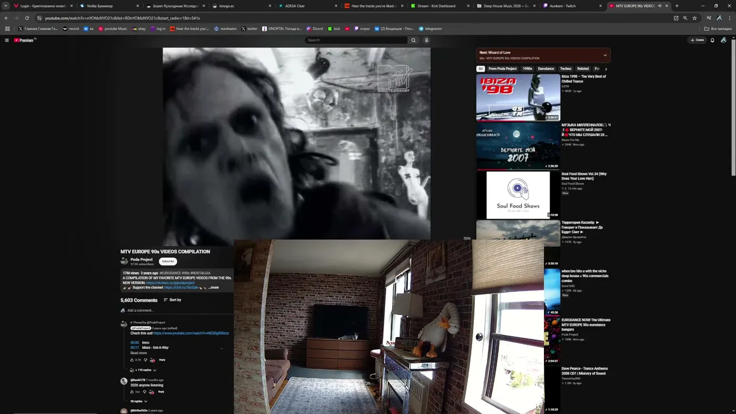The width and height of the screenshot is (736, 414).
Task: Go to YouTube Premium home logo
Action: [25, 40]
